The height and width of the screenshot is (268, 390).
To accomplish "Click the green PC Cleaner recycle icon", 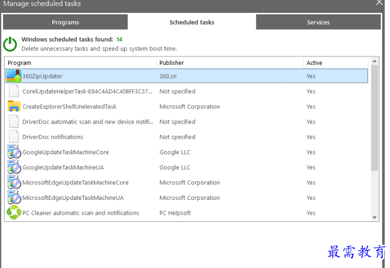I will (x=14, y=213).
